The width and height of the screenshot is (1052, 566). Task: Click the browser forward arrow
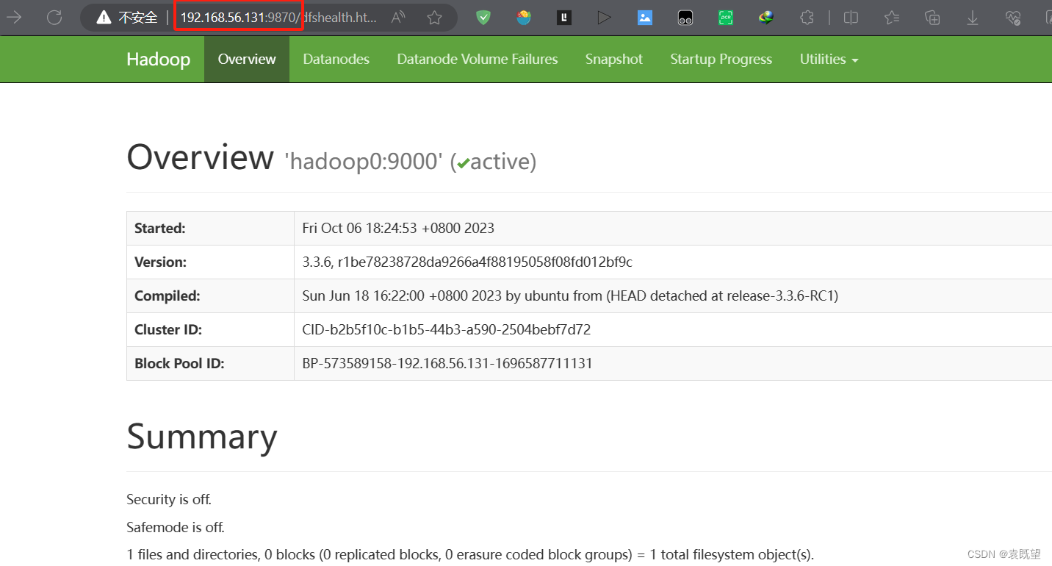click(x=13, y=18)
